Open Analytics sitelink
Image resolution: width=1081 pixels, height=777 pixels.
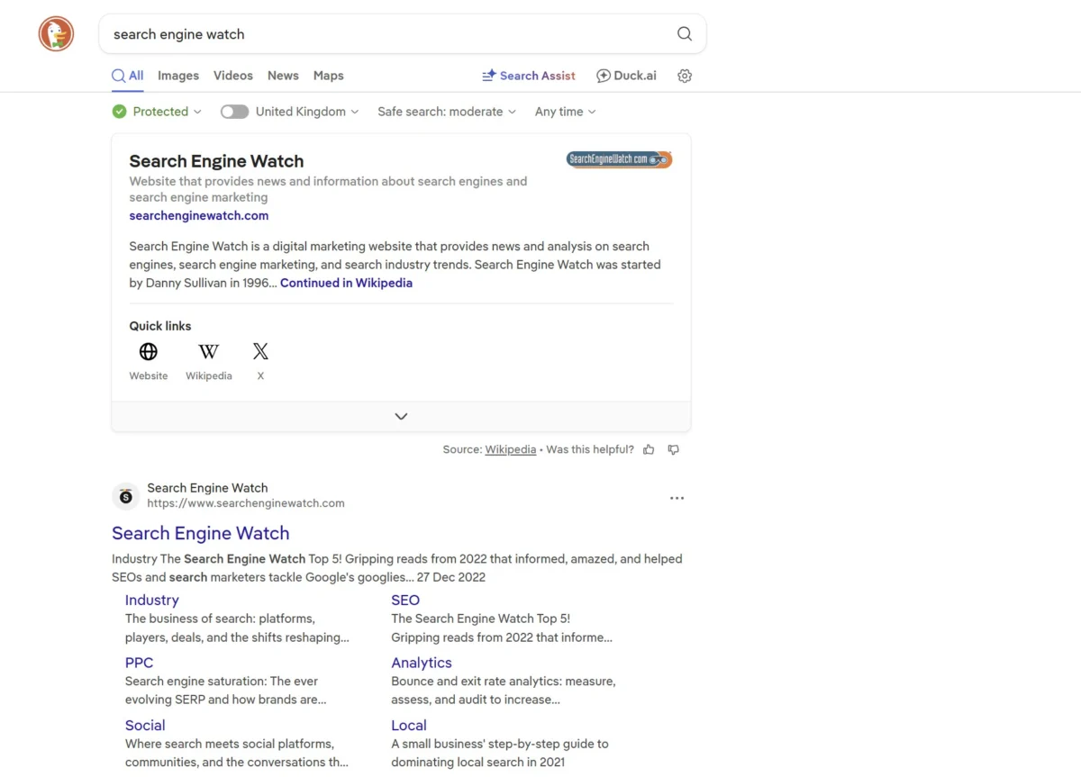click(x=422, y=663)
